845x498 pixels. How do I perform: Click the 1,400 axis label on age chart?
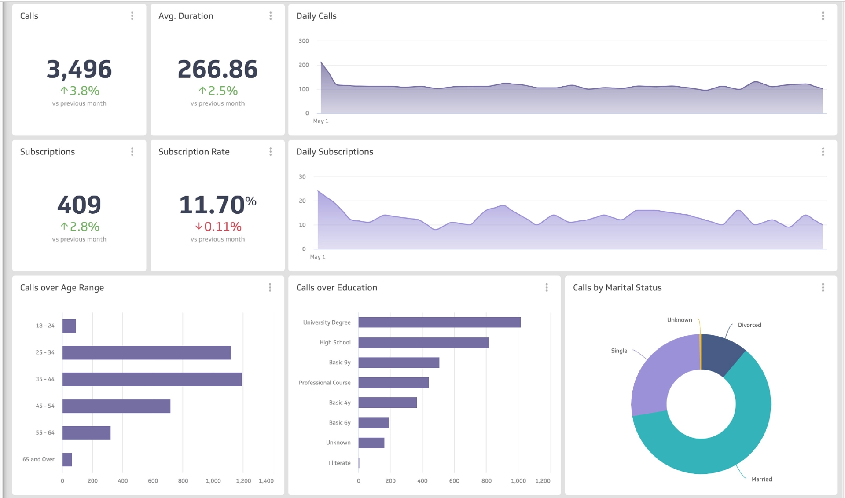[266, 481]
